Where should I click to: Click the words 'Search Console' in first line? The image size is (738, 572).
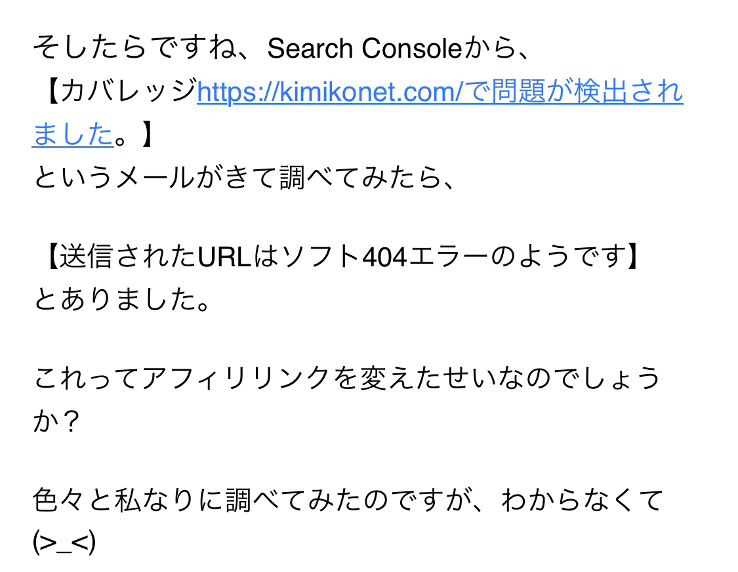tap(365, 49)
